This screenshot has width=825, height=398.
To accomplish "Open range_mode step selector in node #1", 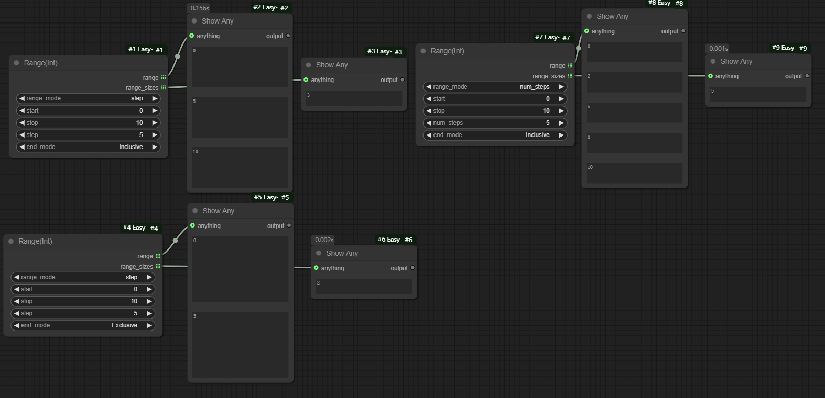I will coord(88,98).
